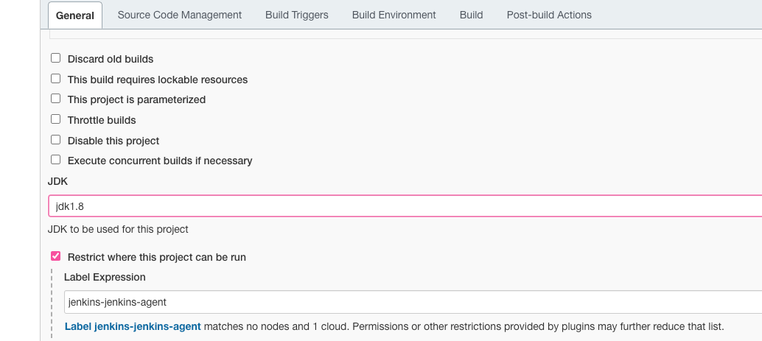Screen dimensions: 762x341
Task: Click the Disable this project label text
Action: tap(113, 141)
